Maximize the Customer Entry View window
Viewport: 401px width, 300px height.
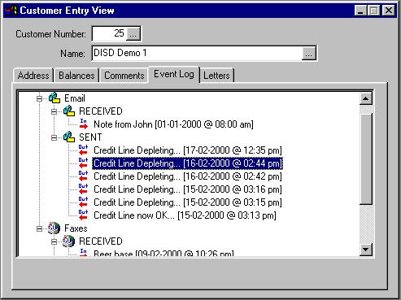pos(374,11)
